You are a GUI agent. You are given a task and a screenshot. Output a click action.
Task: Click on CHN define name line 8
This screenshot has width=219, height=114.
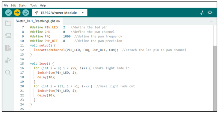click(48, 32)
